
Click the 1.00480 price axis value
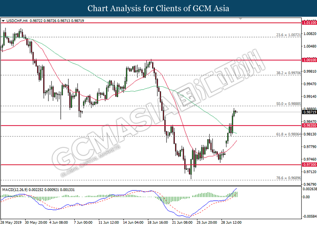310,47
